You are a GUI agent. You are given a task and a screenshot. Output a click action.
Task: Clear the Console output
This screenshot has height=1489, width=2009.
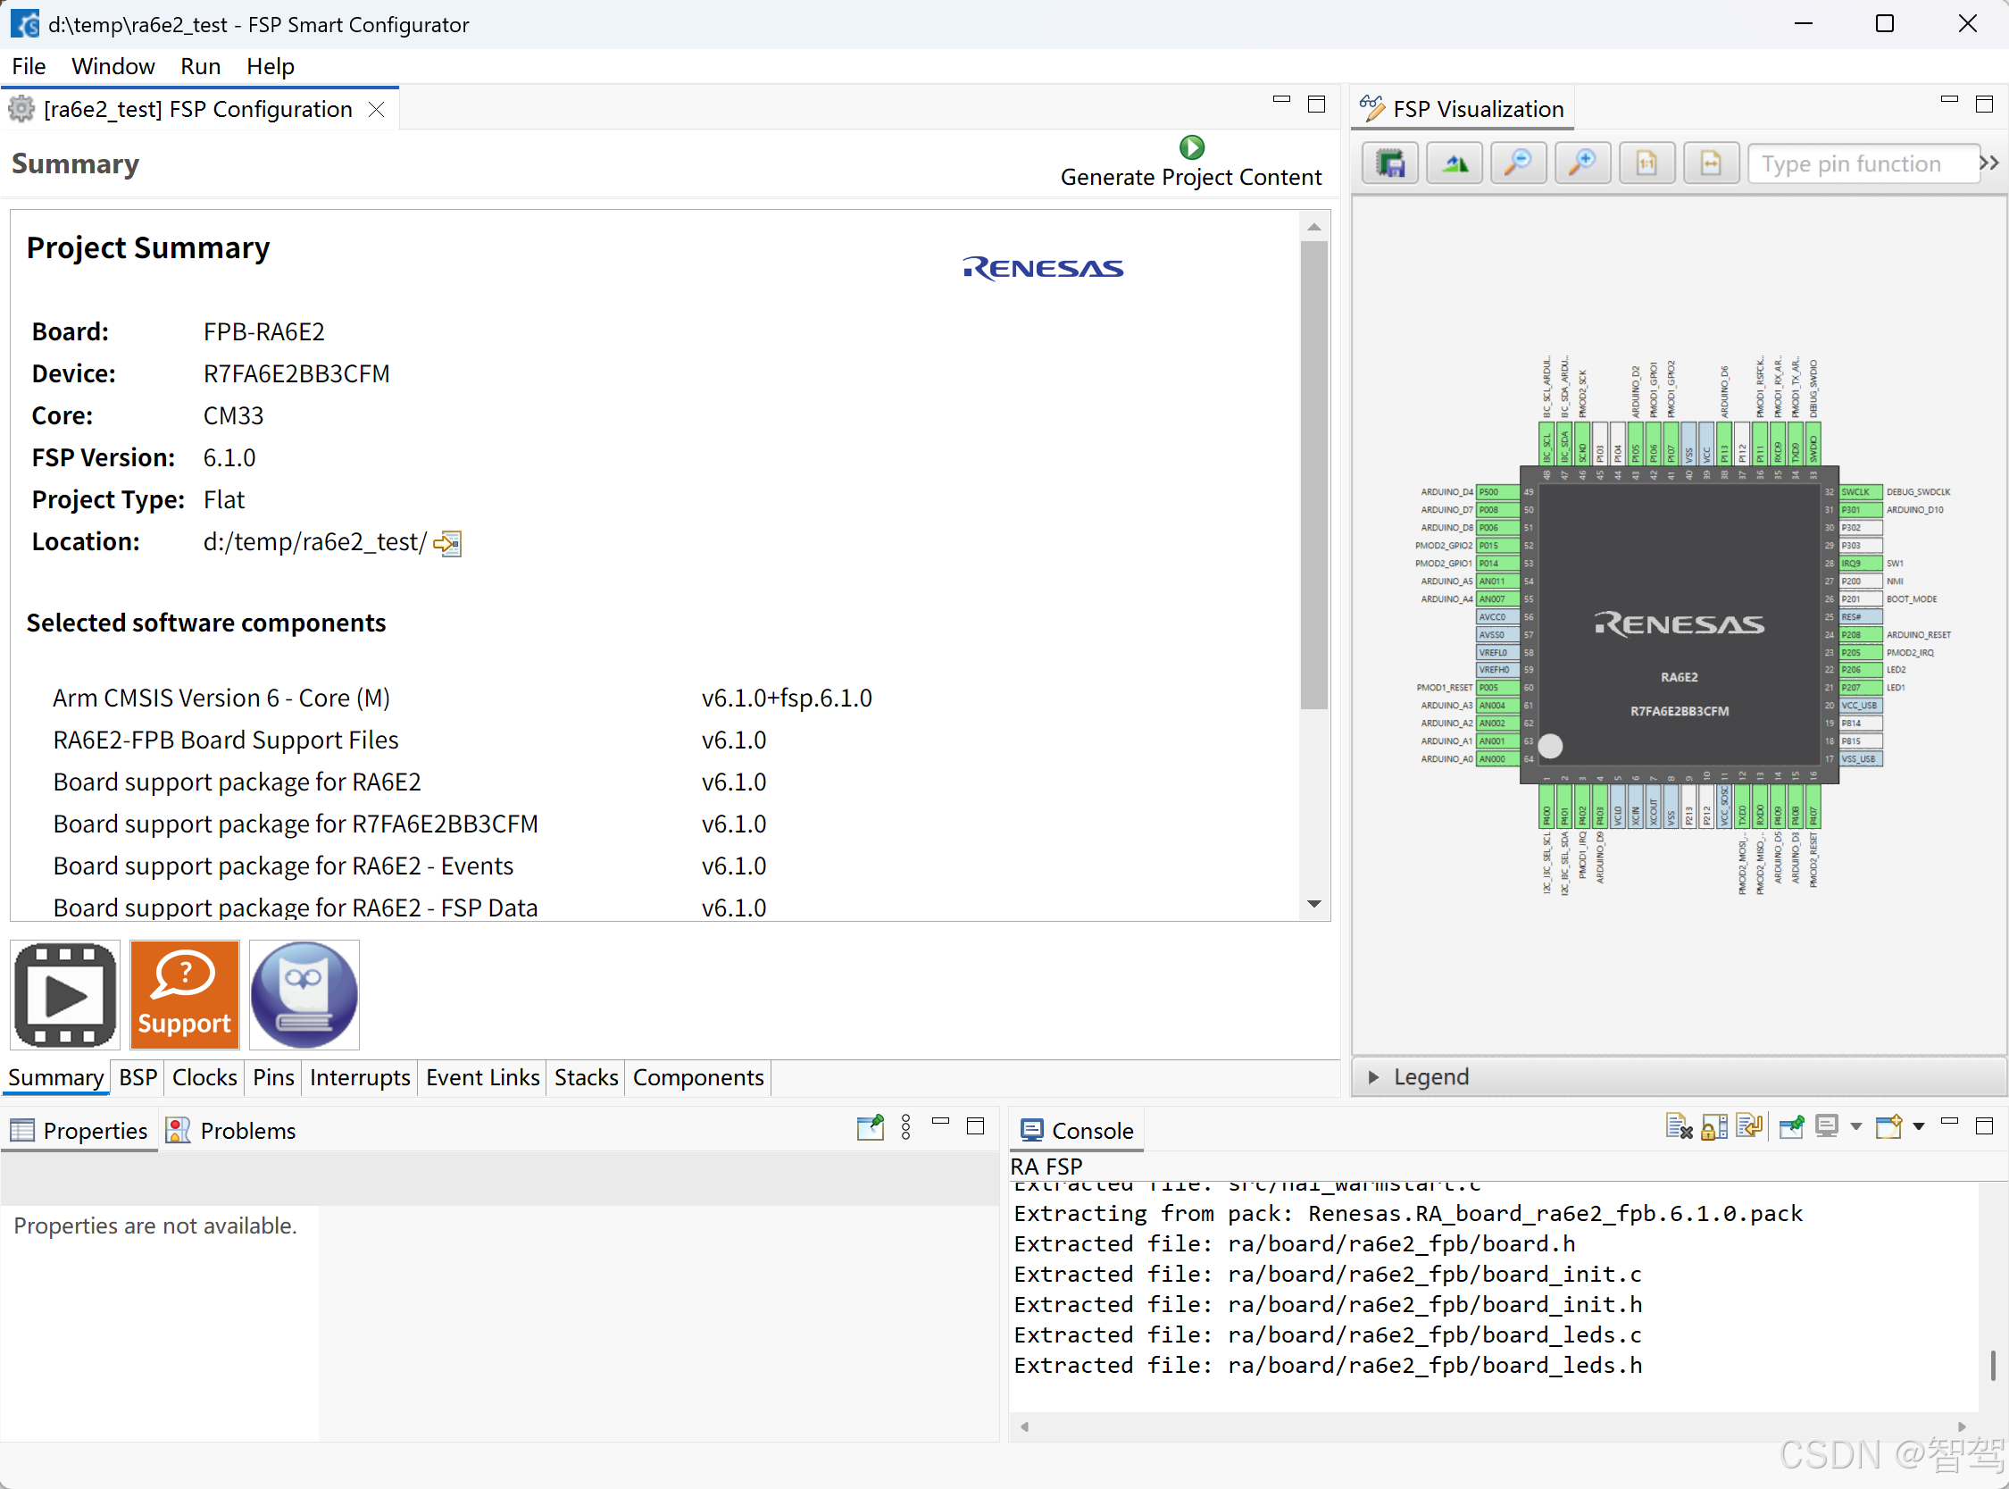(x=1679, y=1126)
